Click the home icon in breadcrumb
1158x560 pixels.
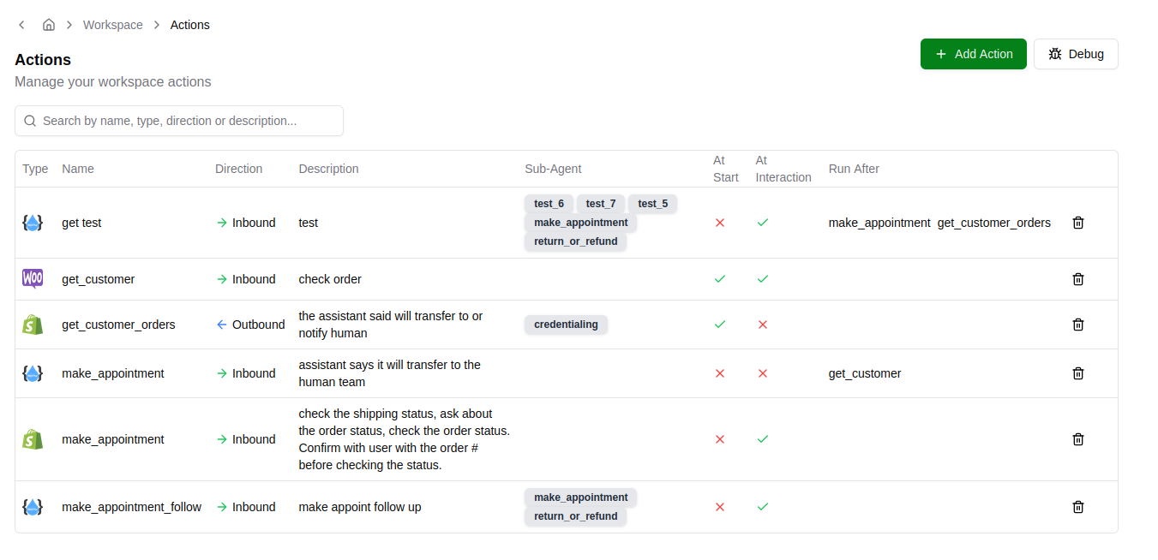[49, 25]
